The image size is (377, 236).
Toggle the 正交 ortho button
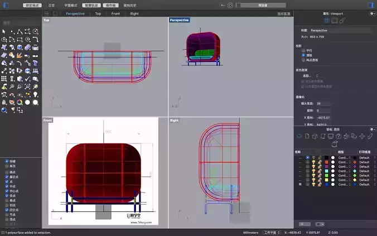coord(51,5)
